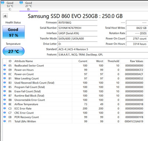Click the ID column header
The width and height of the screenshot is (148, 141).
point(10,61)
